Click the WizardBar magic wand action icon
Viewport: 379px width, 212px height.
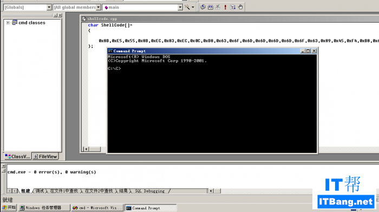(x=187, y=7)
